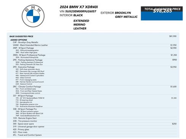The width and height of the screenshot is (186, 139).
Task: Click '4A2 - Glass Controls' sub-item
Action: coord(23,77)
